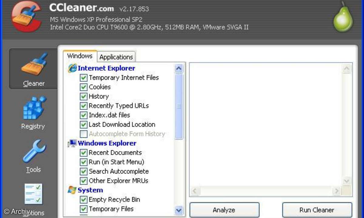Click the Intel Core2 Duo CPU info line
This screenshot has width=364, height=218.
point(149,27)
